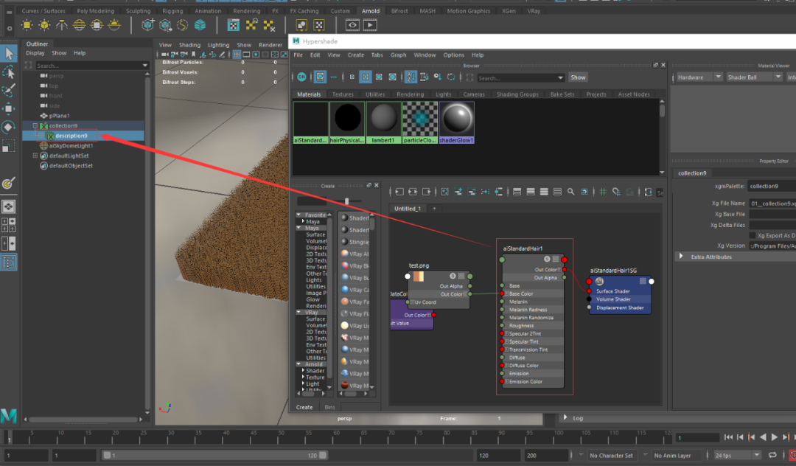Click Hypershade browser refresh swatches icon
Viewport: 796px width, 466px height.
click(x=451, y=77)
